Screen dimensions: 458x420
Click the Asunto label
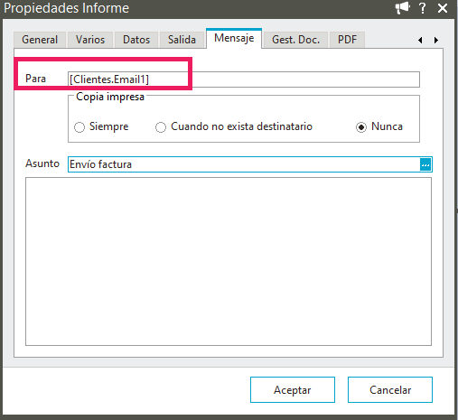tap(42, 163)
